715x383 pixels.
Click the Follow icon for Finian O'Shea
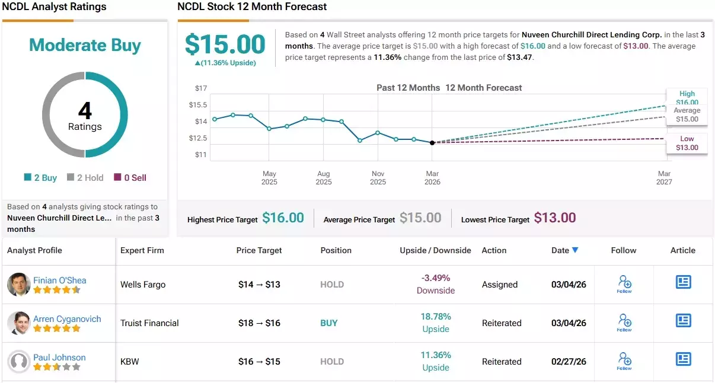[623, 284]
